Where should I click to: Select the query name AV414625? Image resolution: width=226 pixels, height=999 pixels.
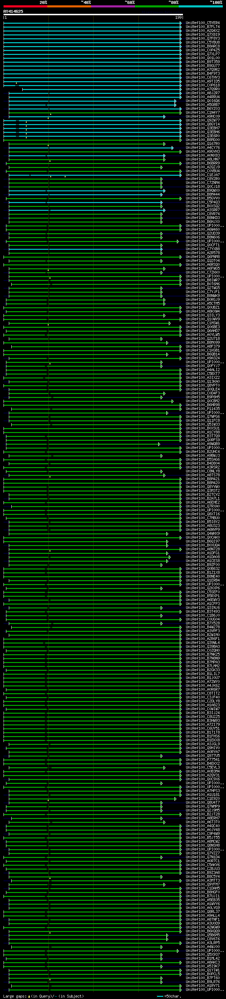pos(13,11)
